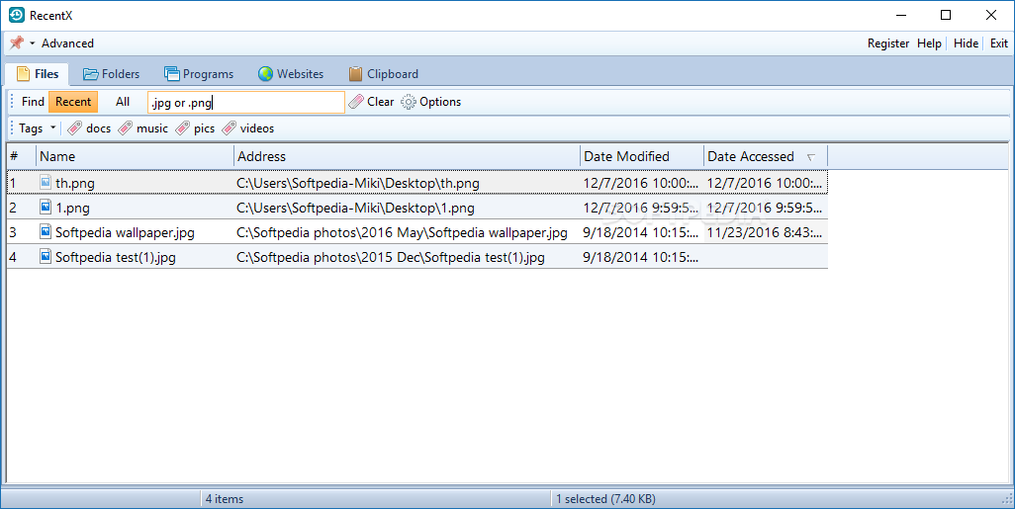The height and width of the screenshot is (509, 1015).
Task: Switch to the Websites tab
Action: point(291,74)
